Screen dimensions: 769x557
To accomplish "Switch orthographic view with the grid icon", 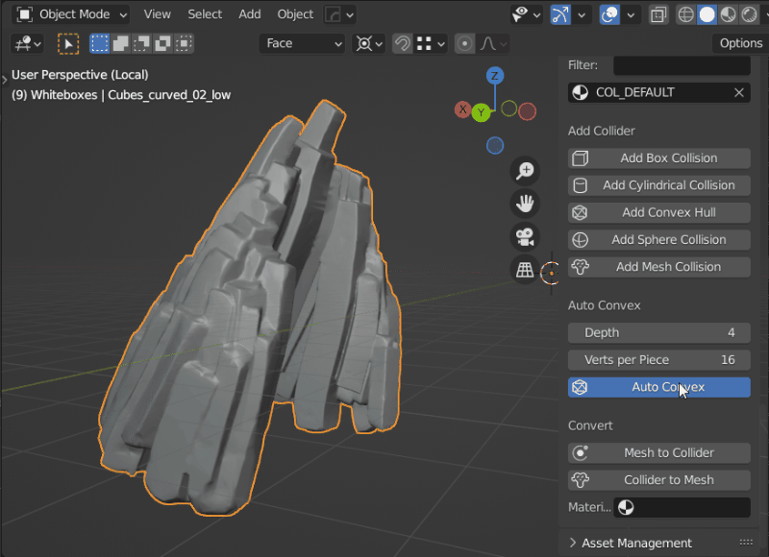I will click(526, 270).
